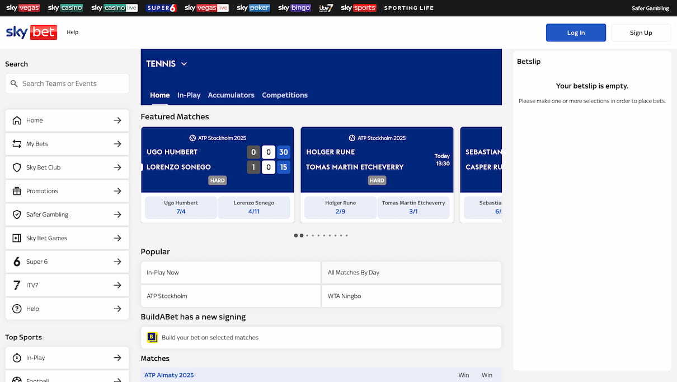Click the Promotions gift icon
677x382 pixels.
17,190
